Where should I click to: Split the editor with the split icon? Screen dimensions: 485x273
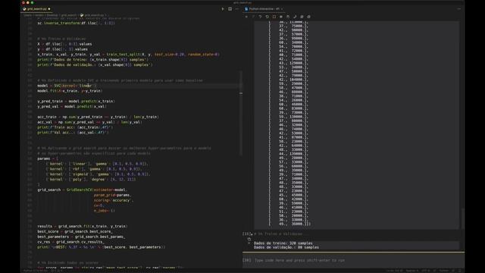click(230, 9)
